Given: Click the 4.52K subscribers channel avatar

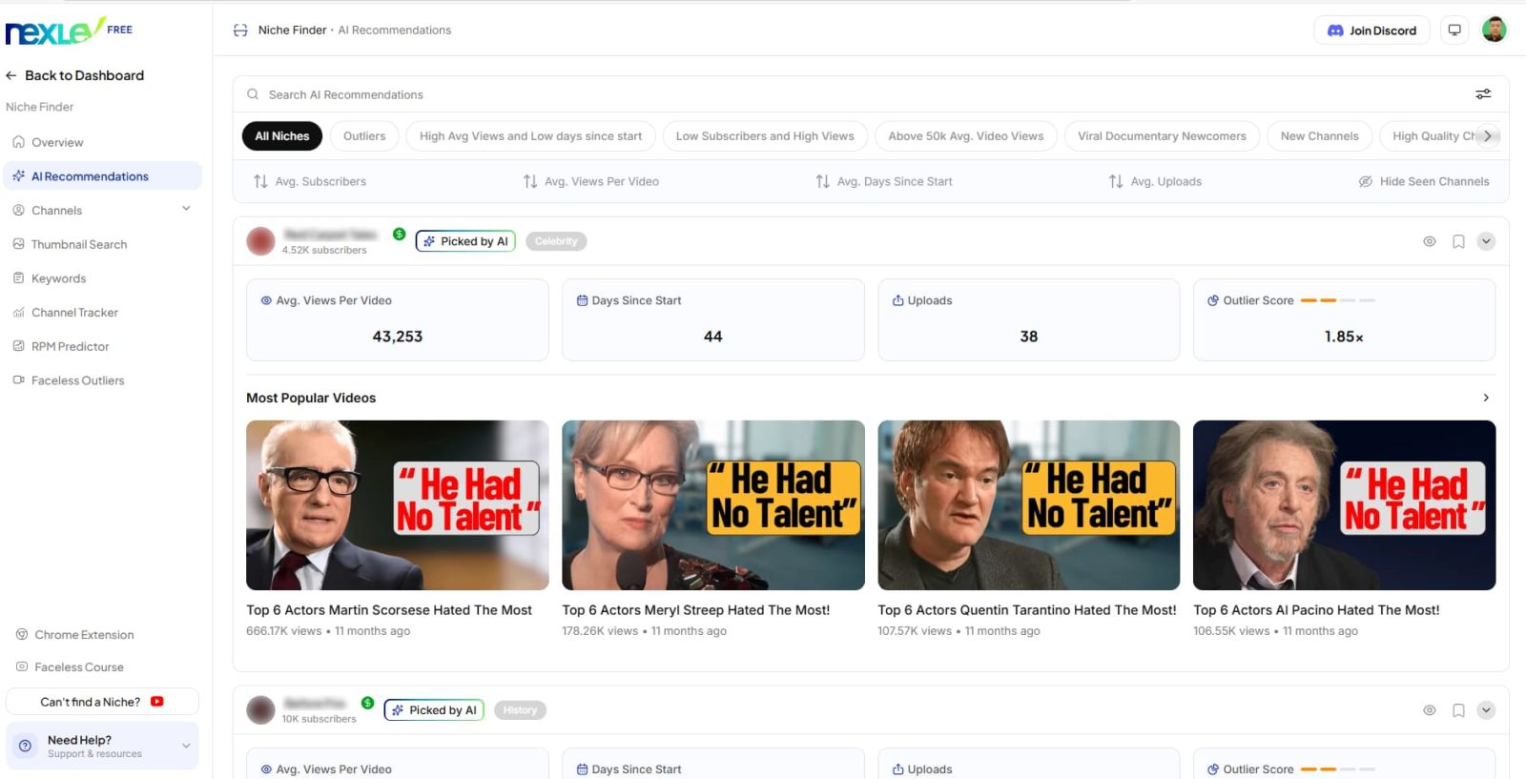Looking at the screenshot, I should pos(260,241).
